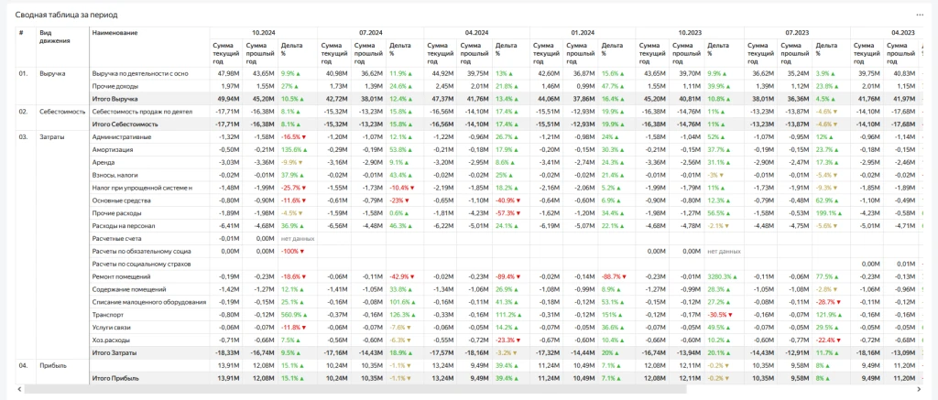Click the 01.2024 period column header
Screen dimensions: 938x400
coord(583,32)
